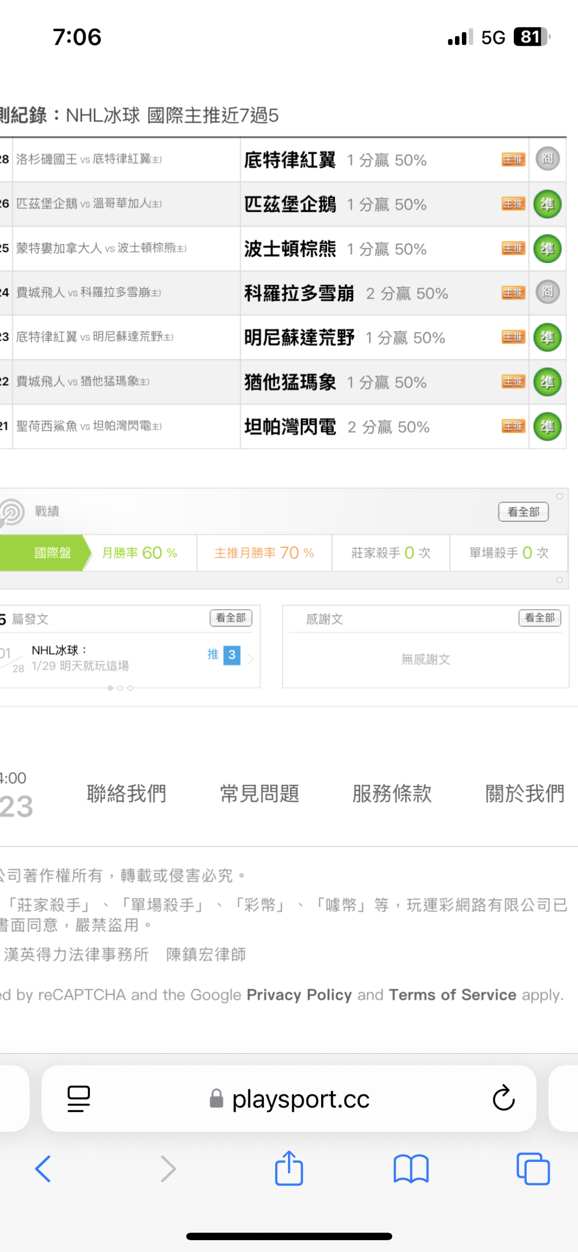Tap 主推 tag on 波士頓棕熊 row
Image resolution: width=578 pixels, height=1252 pixels.
[513, 249]
